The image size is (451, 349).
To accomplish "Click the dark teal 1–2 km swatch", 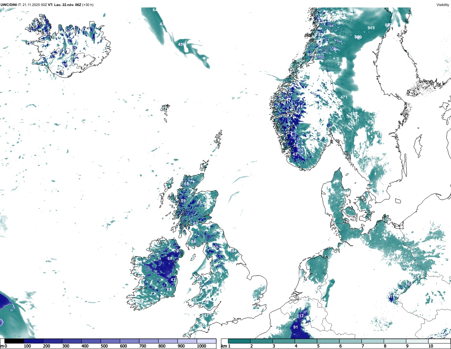I will (x=239, y=341).
